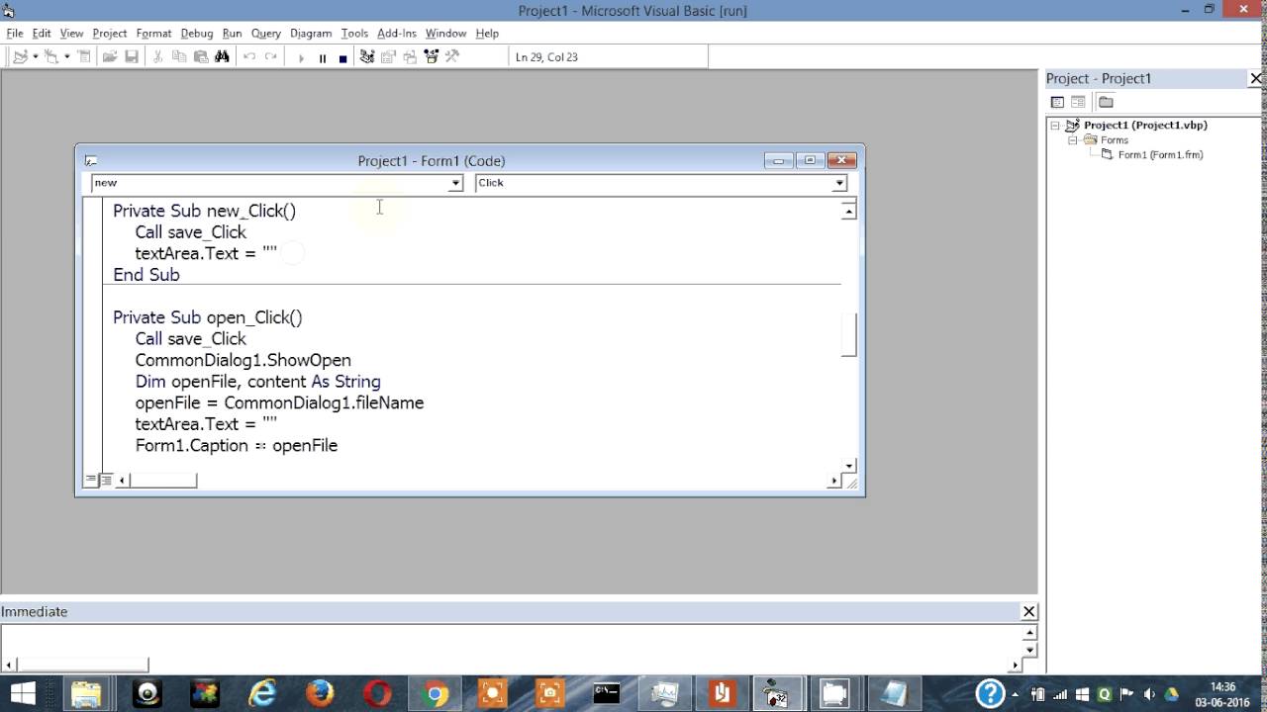Collapse the Forms folder in Project Explorer

pyautogui.click(x=1073, y=139)
